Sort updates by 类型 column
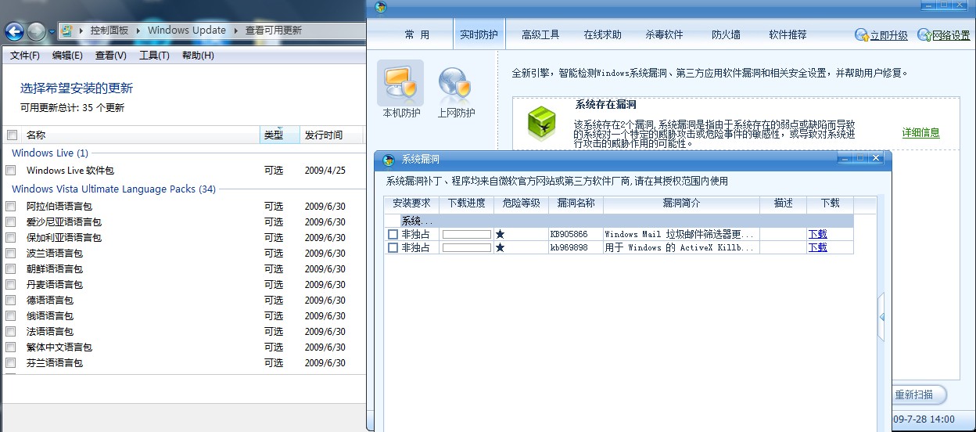The image size is (976, 432). [280, 135]
